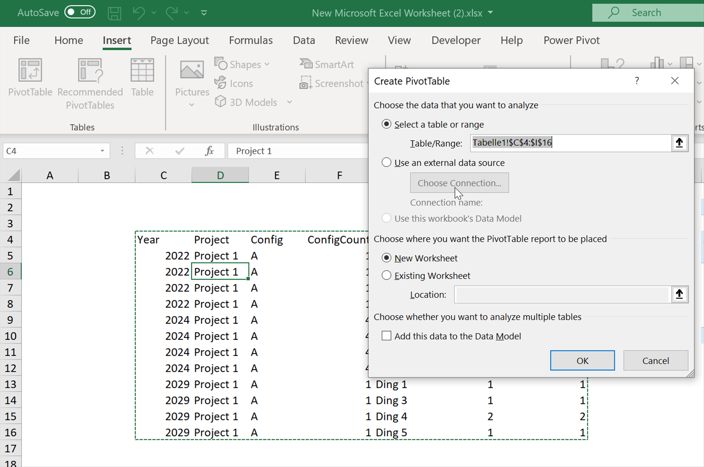
Task: Click the Undo arrow icon
Action: pyautogui.click(x=139, y=13)
